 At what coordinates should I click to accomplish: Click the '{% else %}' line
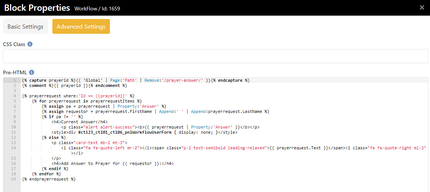point(54,137)
